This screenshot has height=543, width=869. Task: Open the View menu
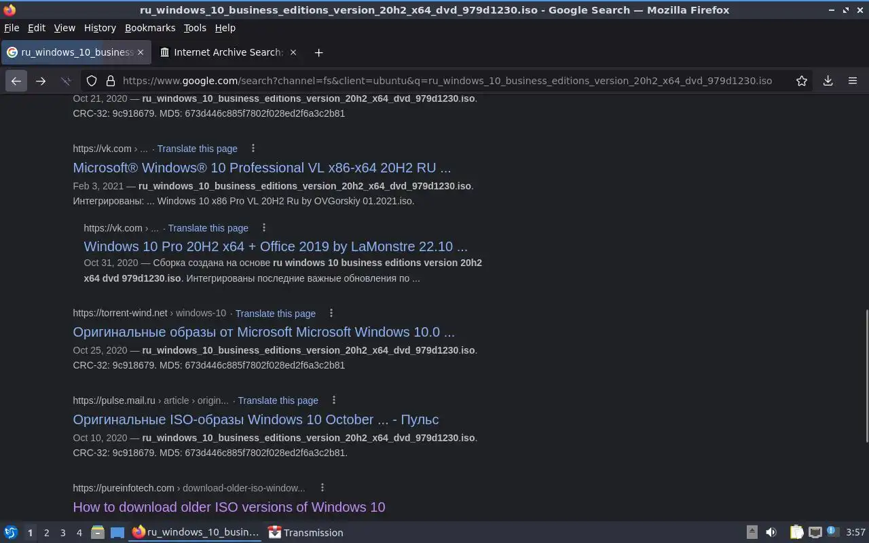64,28
